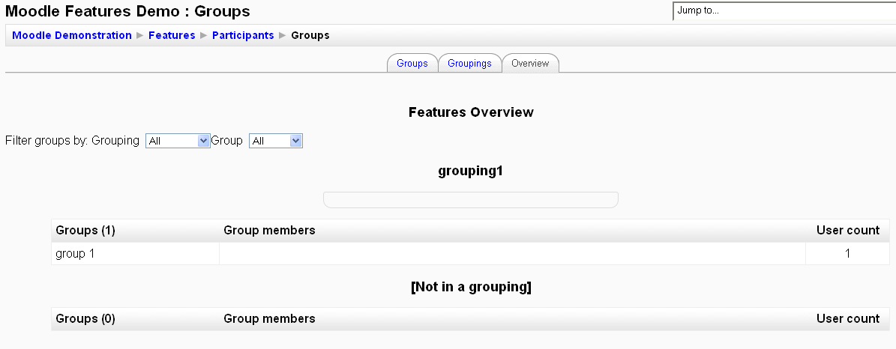Open Participants breadcrumb link
Screen dimensions: 896x349
[x=243, y=35]
